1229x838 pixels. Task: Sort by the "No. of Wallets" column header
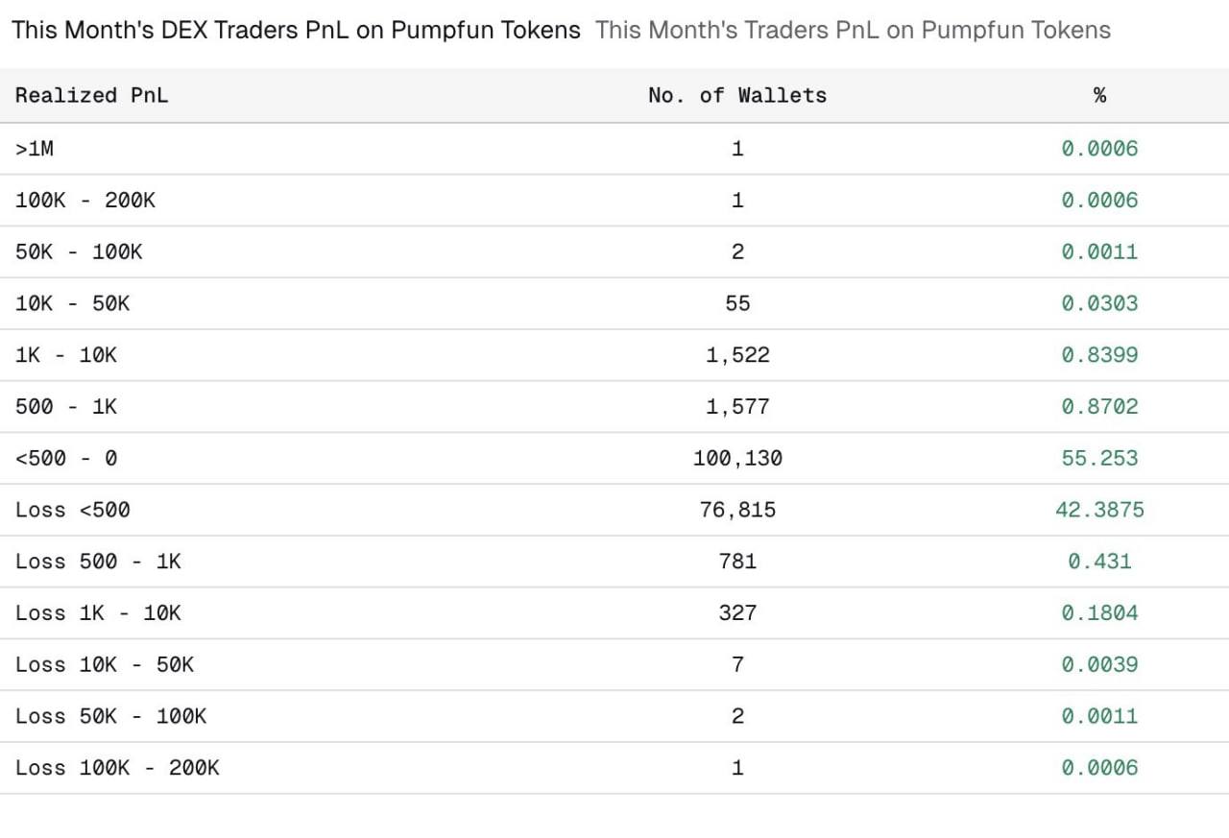[736, 95]
